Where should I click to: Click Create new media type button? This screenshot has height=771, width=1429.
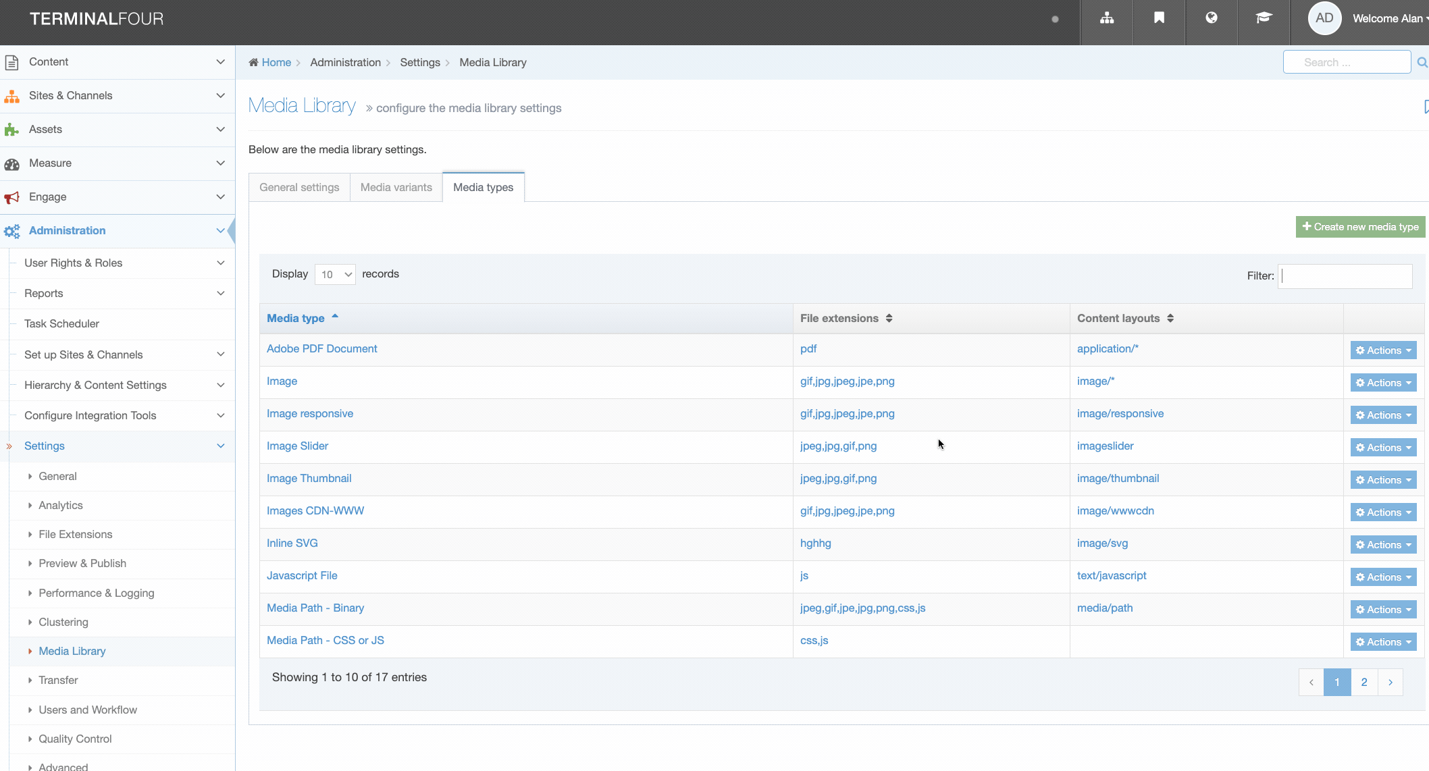click(1359, 226)
